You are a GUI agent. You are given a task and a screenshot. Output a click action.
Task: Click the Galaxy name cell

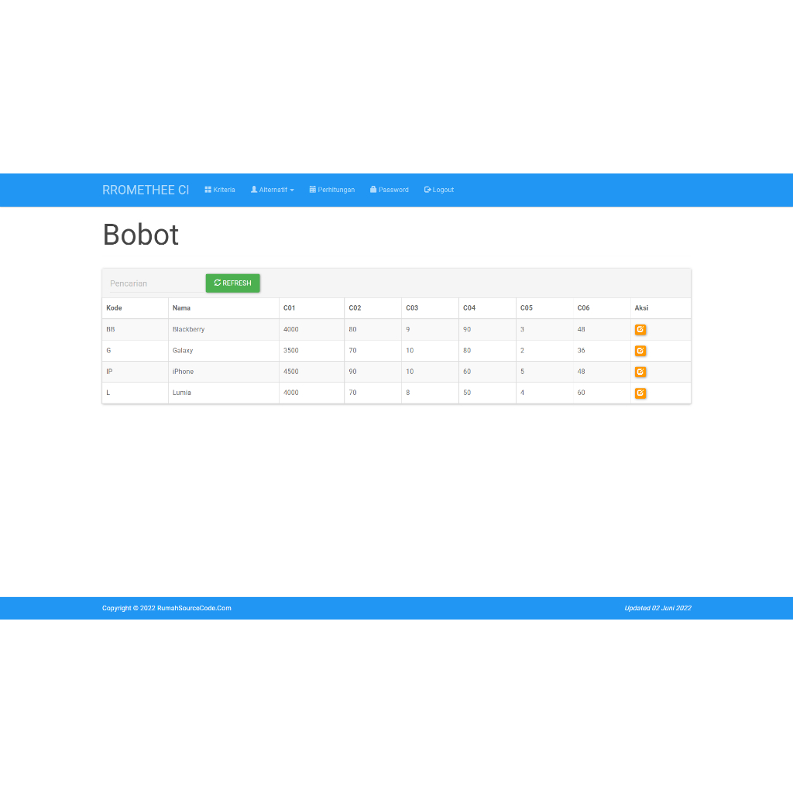tap(224, 351)
